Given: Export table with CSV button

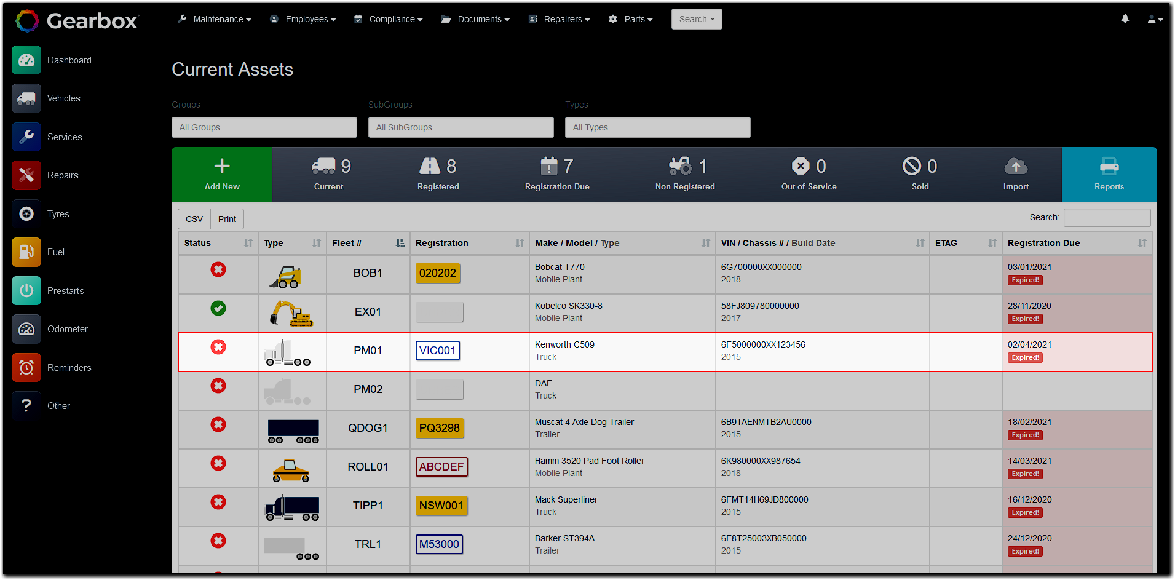Looking at the screenshot, I should tap(194, 219).
